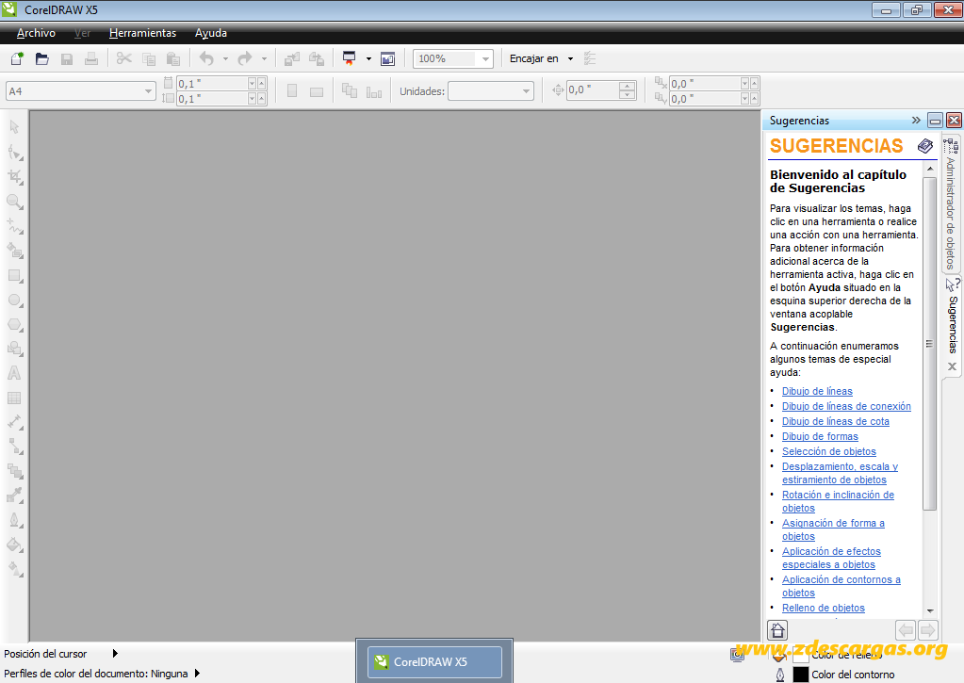The image size is (964, 683).
Task: Click the Paste clipboard icon
Action: coord(173,59)
